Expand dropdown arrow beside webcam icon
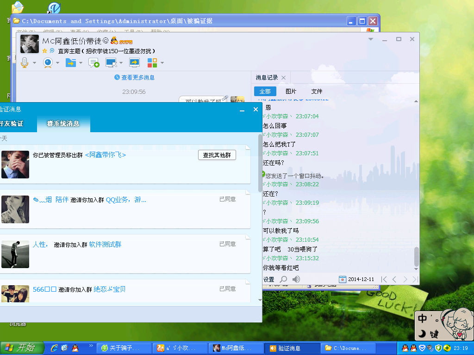This screenshot has width=474, height=355. tap(57, 63)
